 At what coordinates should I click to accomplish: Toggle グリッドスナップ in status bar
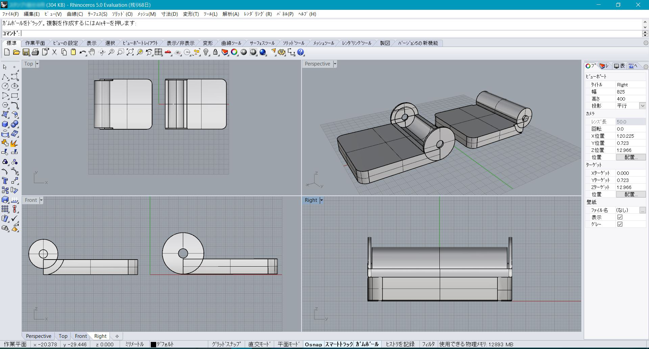point(226,344)
